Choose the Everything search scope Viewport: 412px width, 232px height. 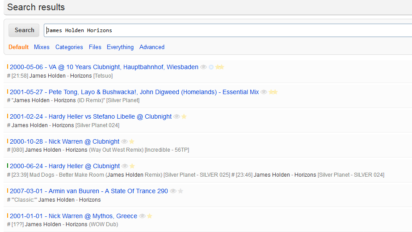click(x=120, y=47)
